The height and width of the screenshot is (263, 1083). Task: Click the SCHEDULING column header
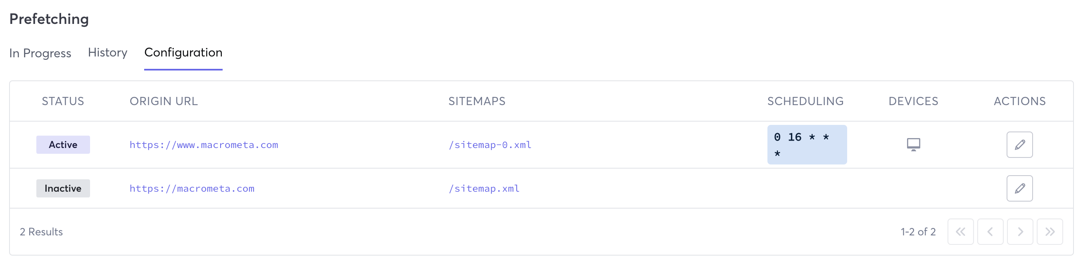pyautogui.click(x=805, y=101)
